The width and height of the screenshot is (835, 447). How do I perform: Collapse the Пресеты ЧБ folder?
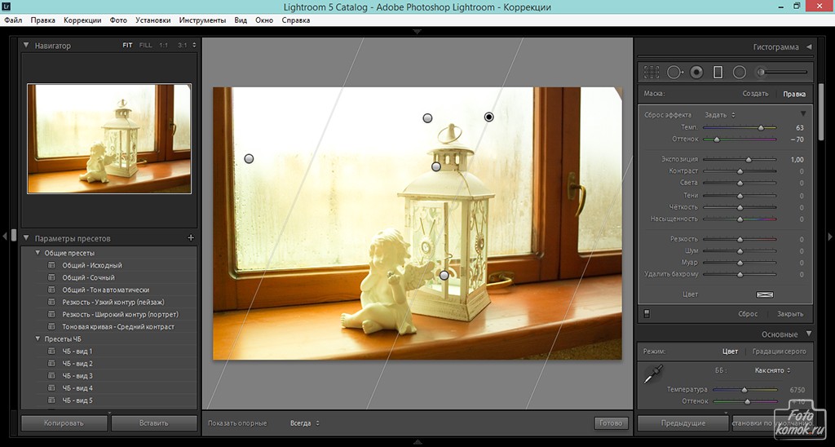[38, 339]
